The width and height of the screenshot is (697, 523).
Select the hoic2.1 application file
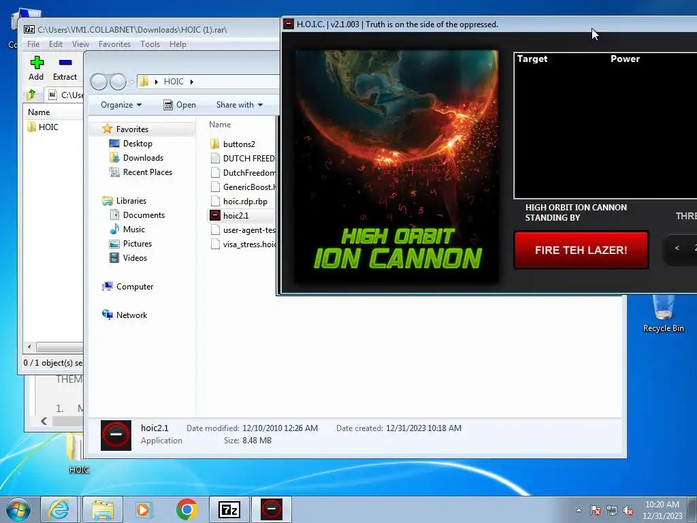click(x=236, y=216)
